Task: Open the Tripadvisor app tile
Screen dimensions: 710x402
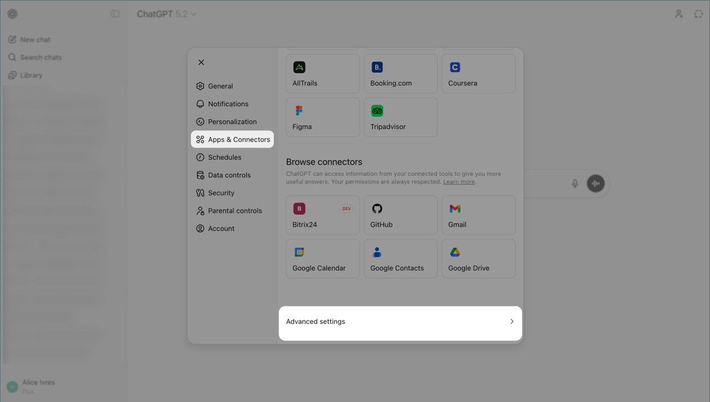Action: click(400, 117)
